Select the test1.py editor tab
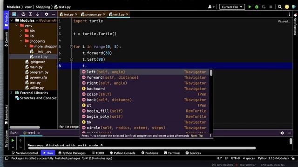 point(119,14)
